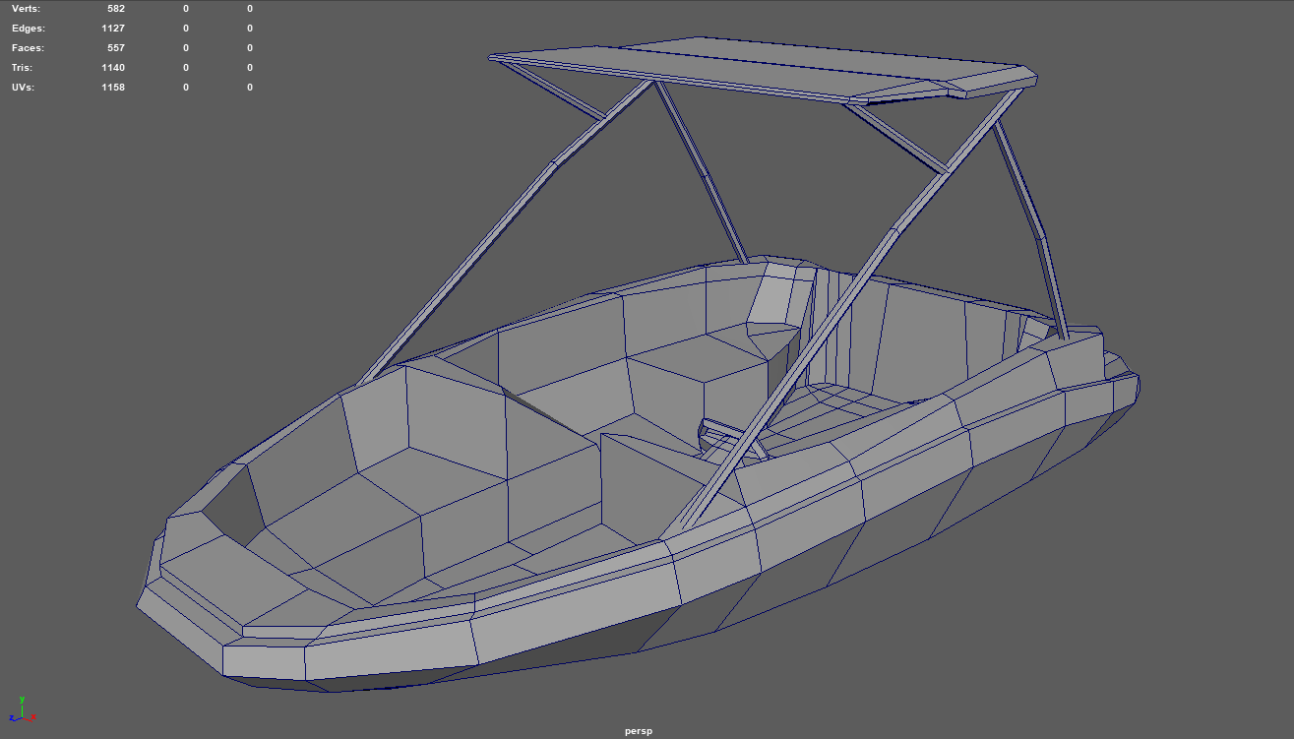Click the edge count value 1127
Viewport: 1294px width, 739px height.
point(113,29)
